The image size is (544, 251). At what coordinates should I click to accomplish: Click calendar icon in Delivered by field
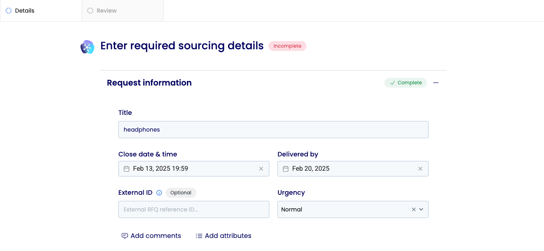pyautogui.click(x=286, y=169)
